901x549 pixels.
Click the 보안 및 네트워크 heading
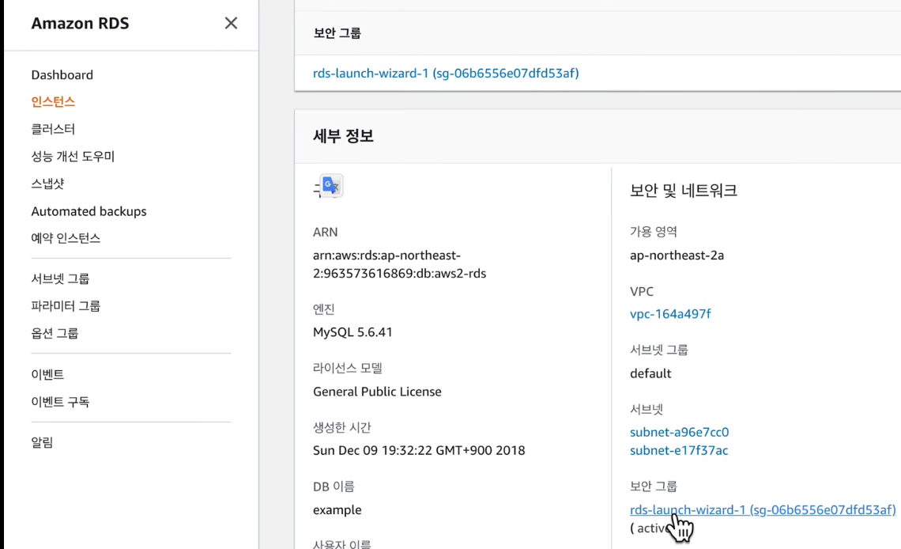pyautogui.click(x=683, y=191)
